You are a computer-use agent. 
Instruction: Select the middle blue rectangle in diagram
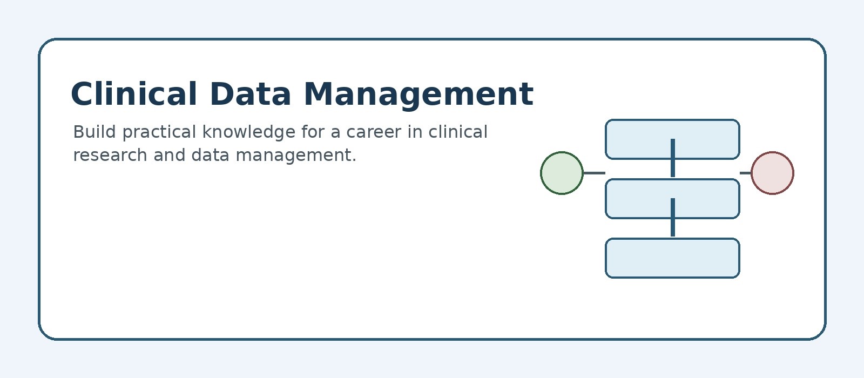[x=672, y=199]
